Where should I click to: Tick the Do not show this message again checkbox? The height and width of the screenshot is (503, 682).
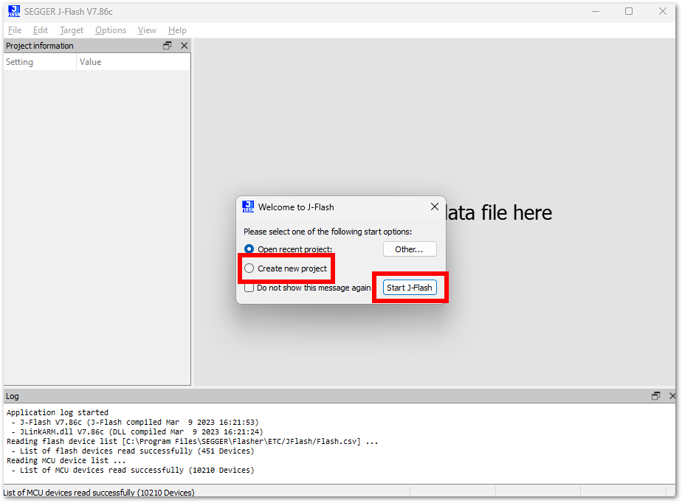click(x=249, y=288)
